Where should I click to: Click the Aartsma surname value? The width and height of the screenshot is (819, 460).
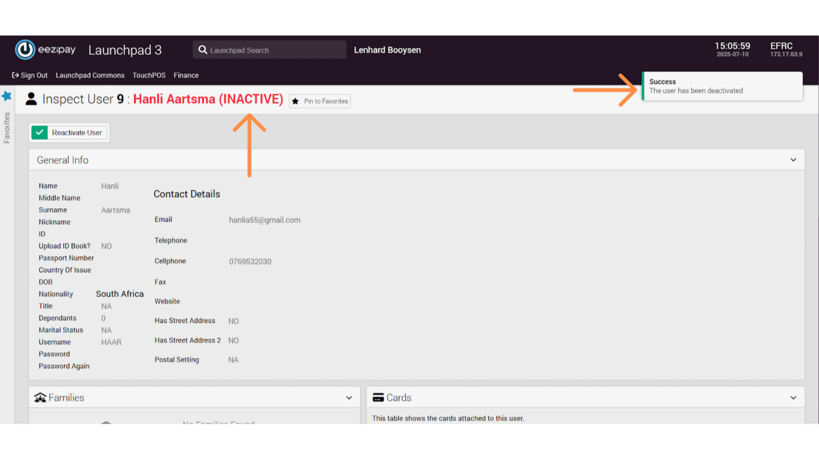(116, 210)
